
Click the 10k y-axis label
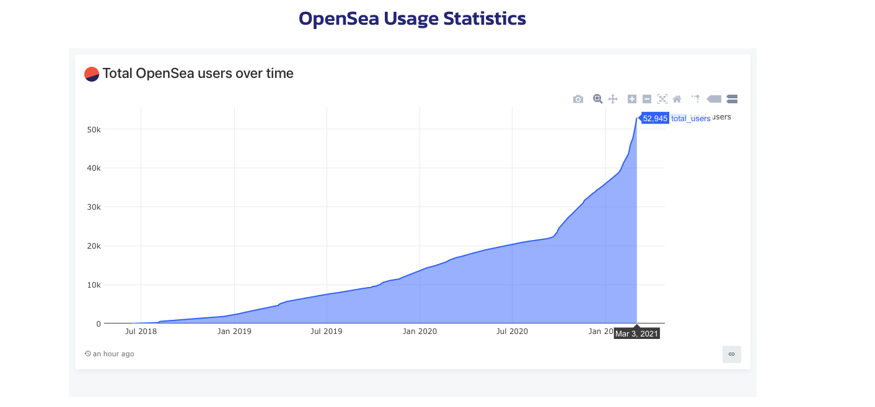click(x=94, y=285)
